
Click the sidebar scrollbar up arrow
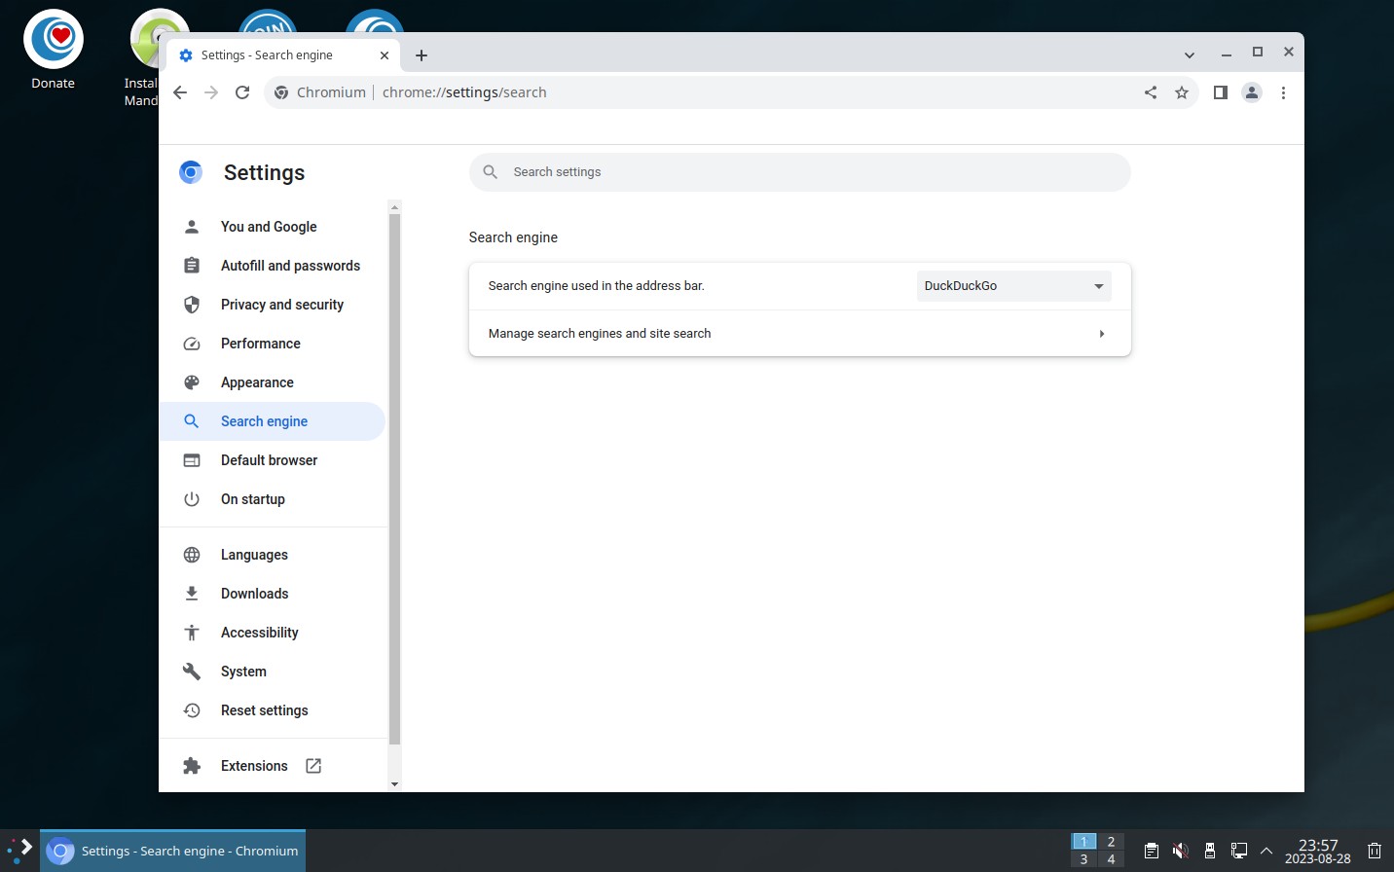[x=394, y=207]
